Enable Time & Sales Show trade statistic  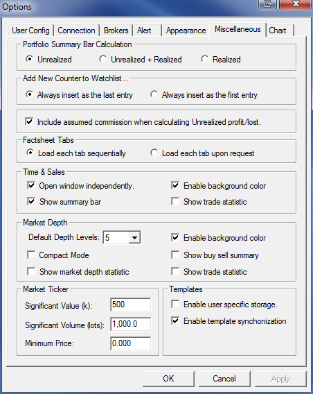(x=175, y=202)
